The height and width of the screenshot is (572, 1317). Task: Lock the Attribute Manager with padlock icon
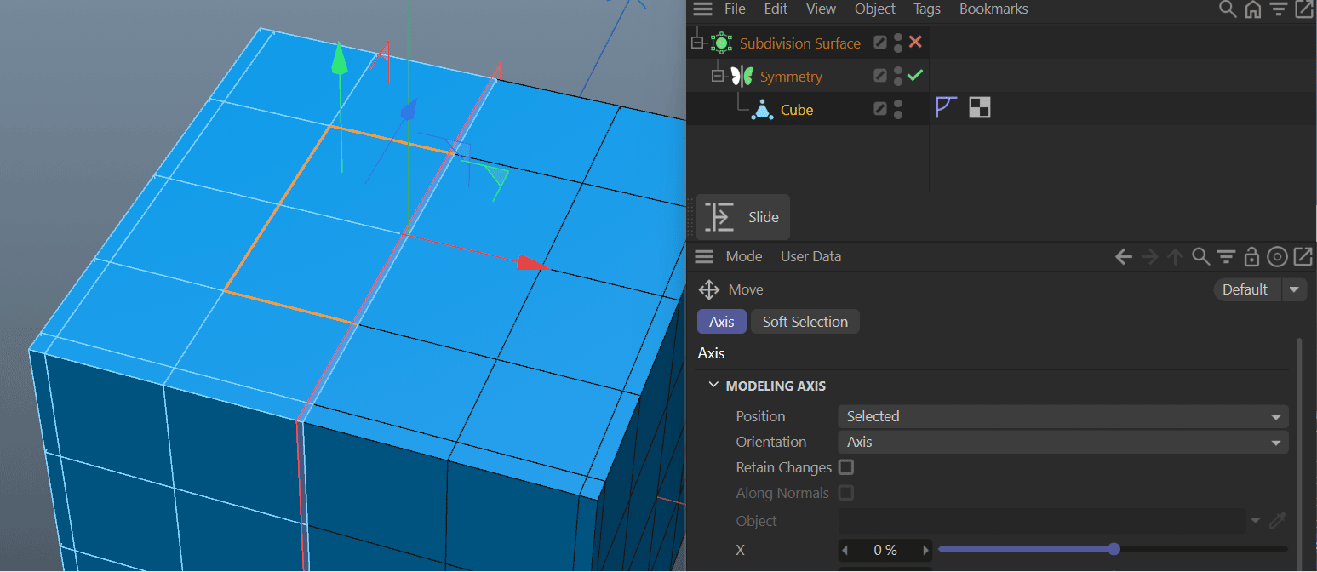[x=1251, y=257]
